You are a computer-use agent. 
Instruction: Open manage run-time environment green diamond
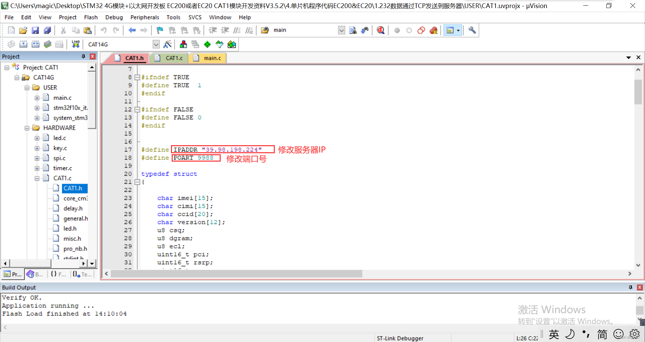coord(208,44)
